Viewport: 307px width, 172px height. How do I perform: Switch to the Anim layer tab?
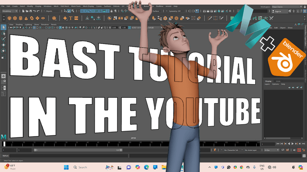pos(278,81)
